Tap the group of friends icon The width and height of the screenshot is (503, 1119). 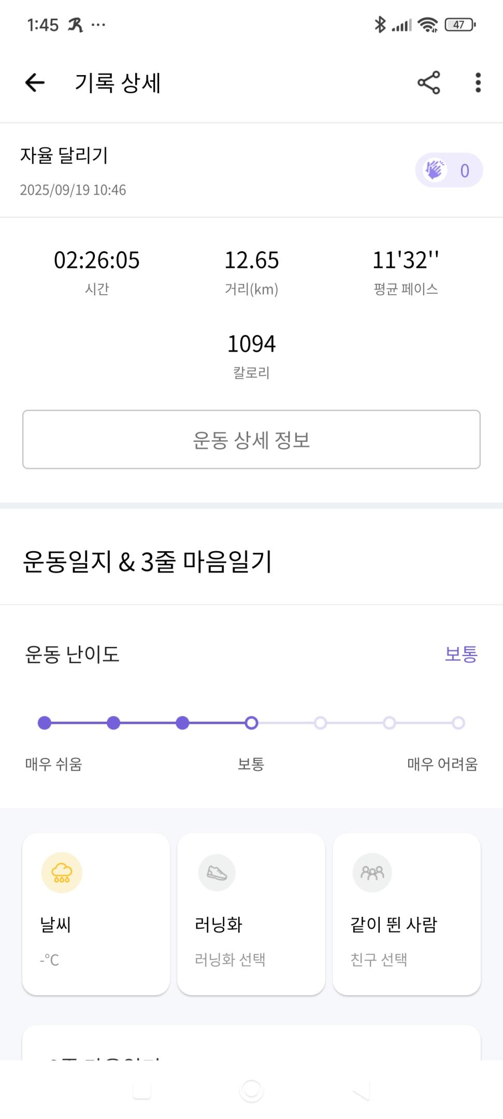tap(372, 872)
